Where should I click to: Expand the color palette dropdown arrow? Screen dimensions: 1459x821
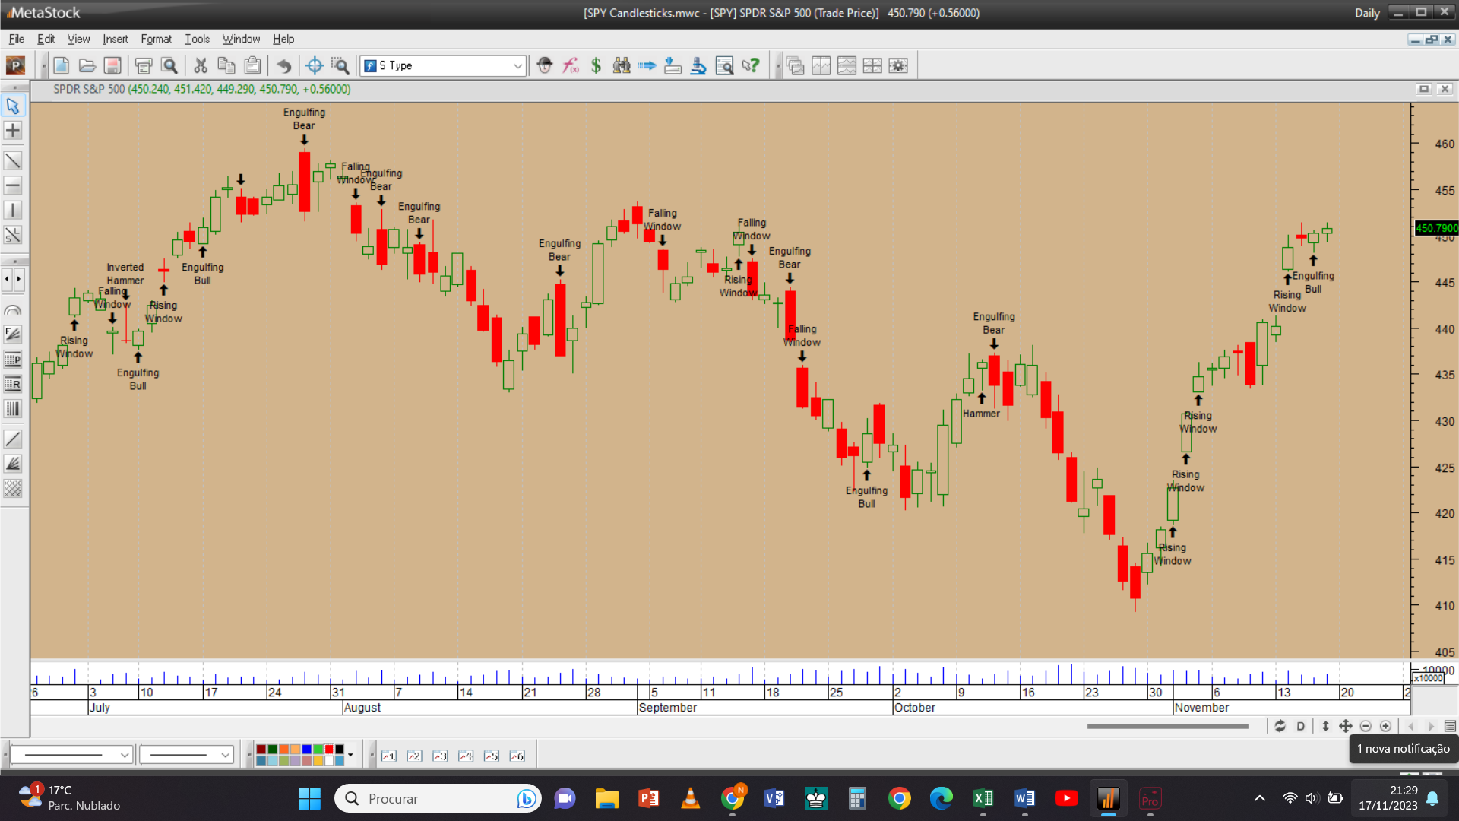(x=350, y=755)
